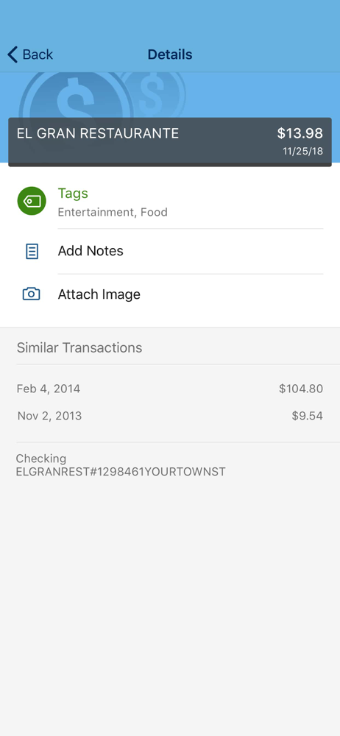Image resolution: width=340 pixels, height=736 pixels.
Task: Tap the $9.54 similar transaction amount
Action: [307, 416]
